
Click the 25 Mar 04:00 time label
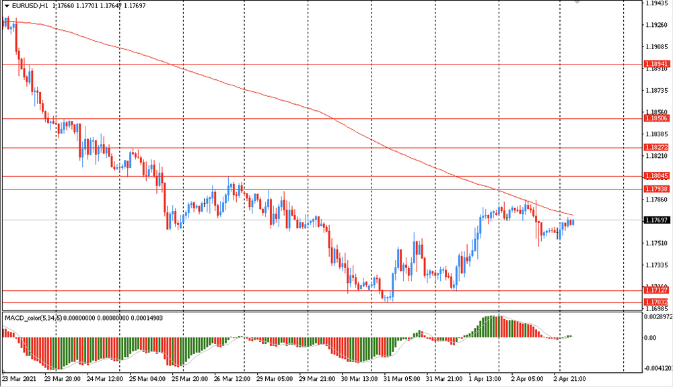pyautogui.click(x=147, y=379)
